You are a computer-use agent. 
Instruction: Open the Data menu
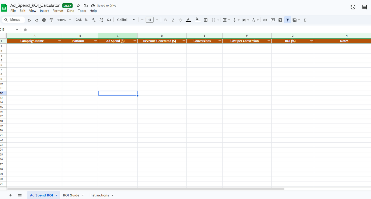pos(71,11)
